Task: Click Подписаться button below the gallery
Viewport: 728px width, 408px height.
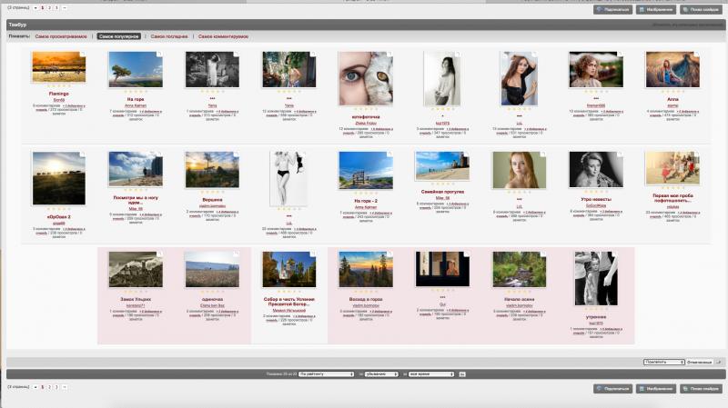Action: (x=612, y=389)
